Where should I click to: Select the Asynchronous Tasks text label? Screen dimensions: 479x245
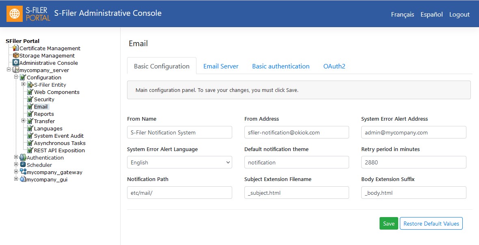(x=60, y=143)
